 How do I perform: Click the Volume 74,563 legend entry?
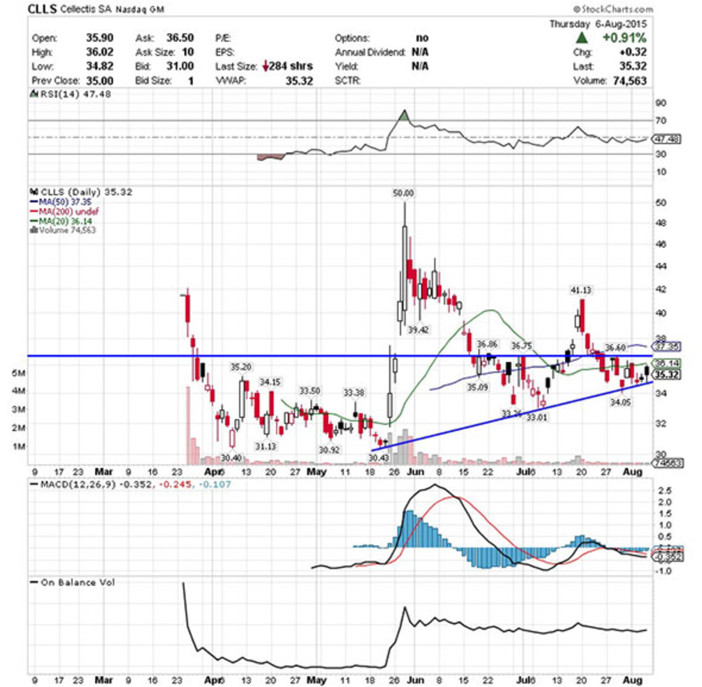coord(63,230)
